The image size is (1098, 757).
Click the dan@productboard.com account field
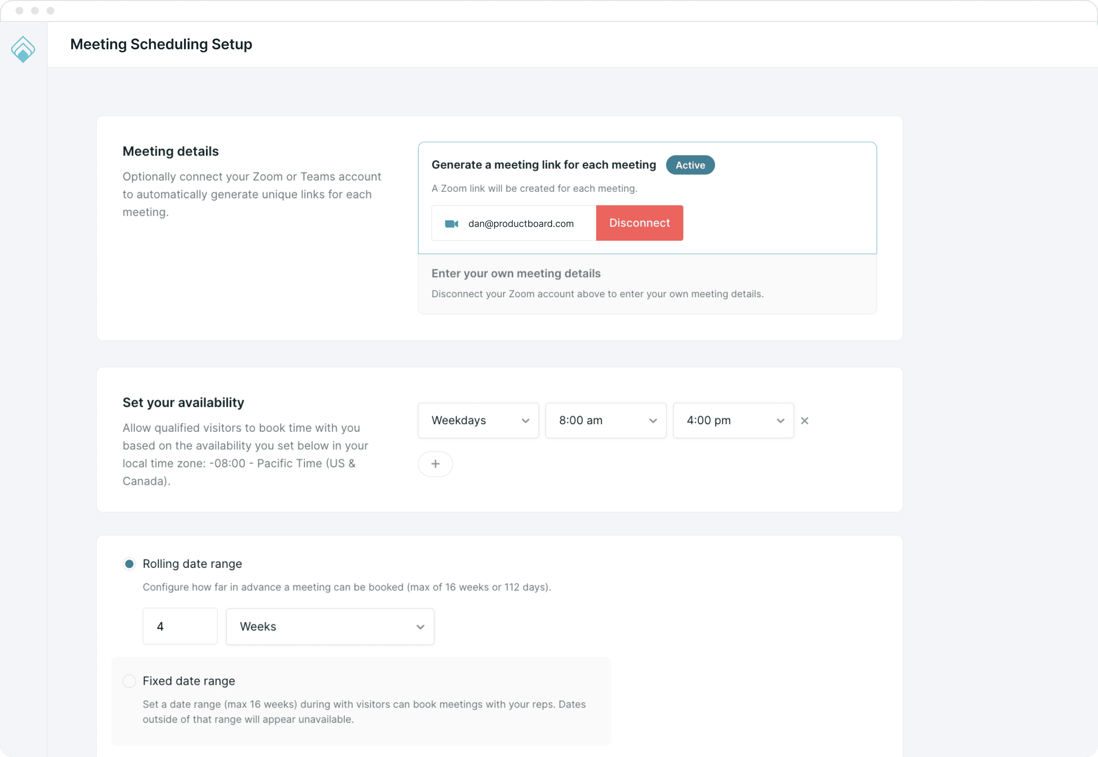click(514, 223)
